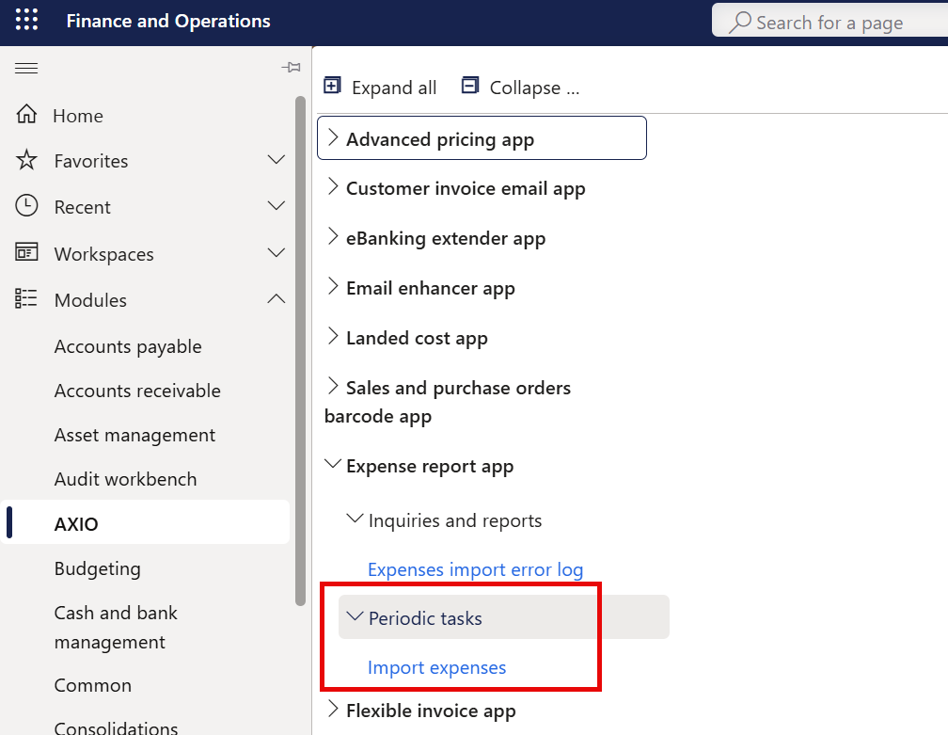Click the Recent clock icon

tap(25, 206)
